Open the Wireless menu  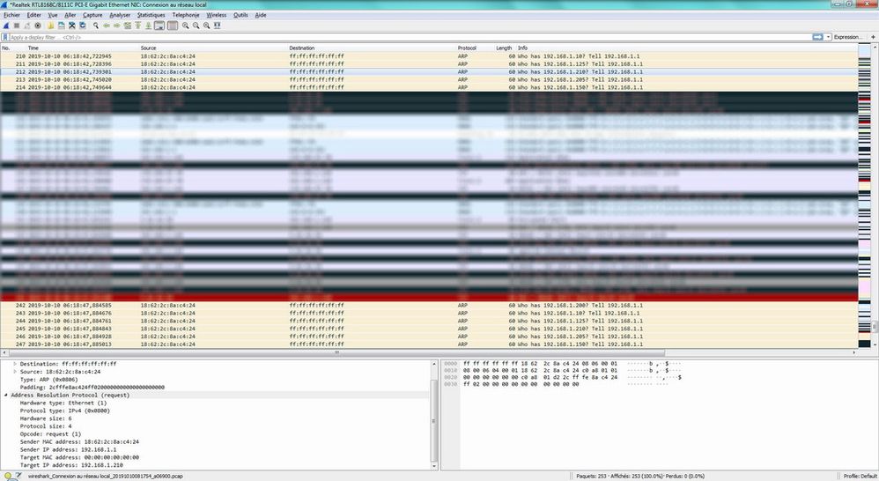point(217,15)
